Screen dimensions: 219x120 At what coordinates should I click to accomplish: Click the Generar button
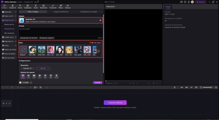[x=97, y=82]
